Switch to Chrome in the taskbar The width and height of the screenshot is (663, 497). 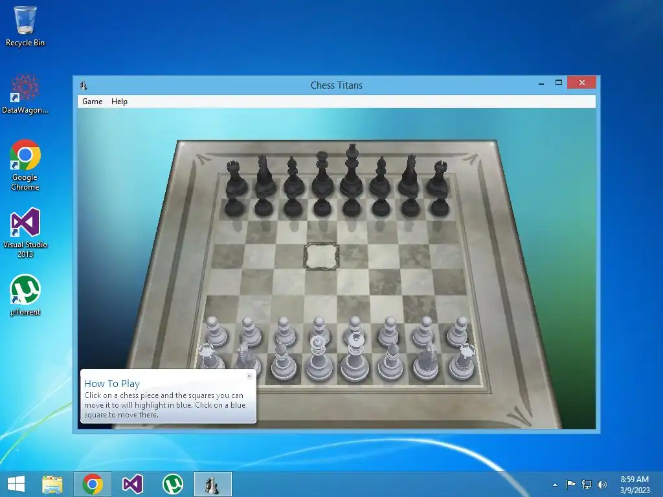click(x=93, y=484)
